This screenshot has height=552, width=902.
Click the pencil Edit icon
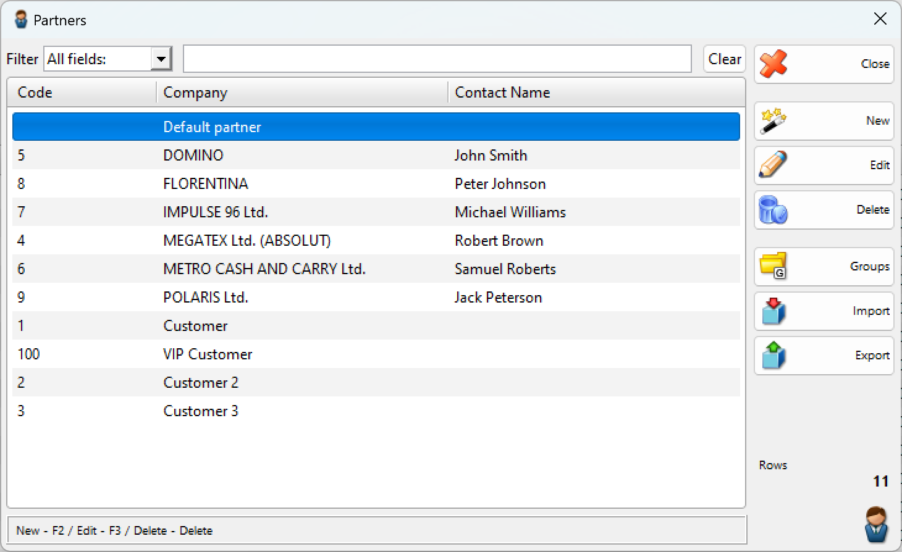(x=773, y=165)
